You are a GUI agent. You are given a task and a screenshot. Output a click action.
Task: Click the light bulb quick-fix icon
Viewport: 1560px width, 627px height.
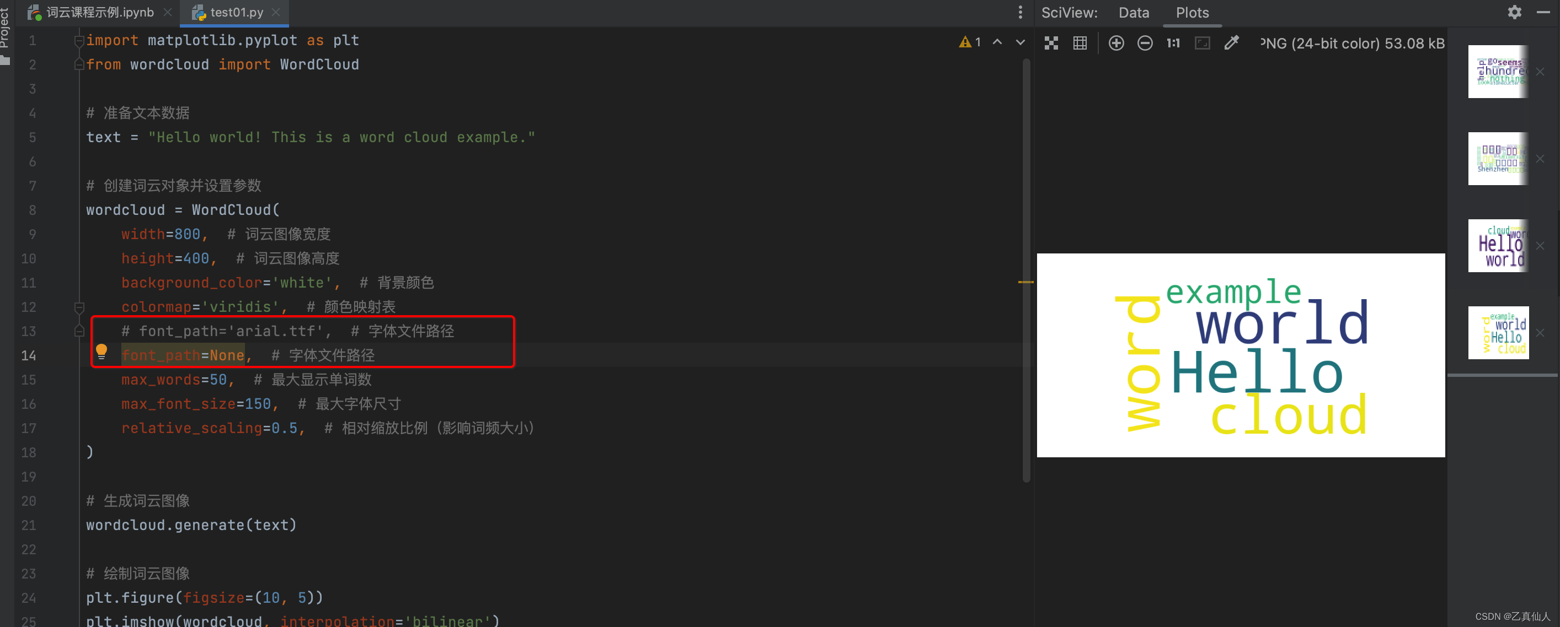pos(101,350)
